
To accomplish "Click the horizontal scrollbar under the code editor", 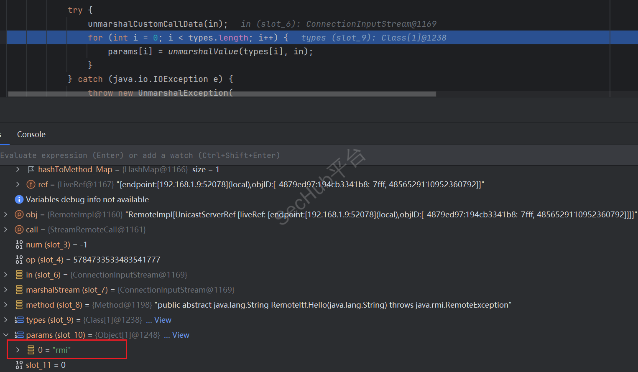I will (x=222, y=94).
